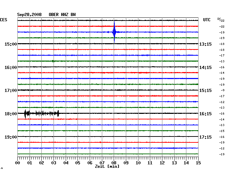Click DC value -16 beside 17:15
The height and width of the screenshot is (172, 226).
(222, 136)
